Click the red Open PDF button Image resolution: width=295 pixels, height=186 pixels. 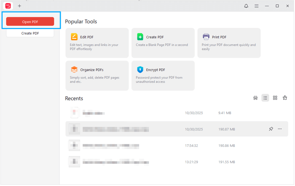tap(30, 22)
